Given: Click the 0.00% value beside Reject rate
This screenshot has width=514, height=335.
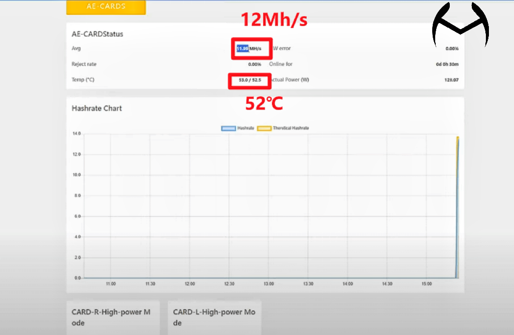Looking at the screenshot, I should tap(254, 64).
